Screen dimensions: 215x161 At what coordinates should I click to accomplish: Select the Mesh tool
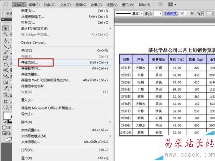click(x=6, y=82)
